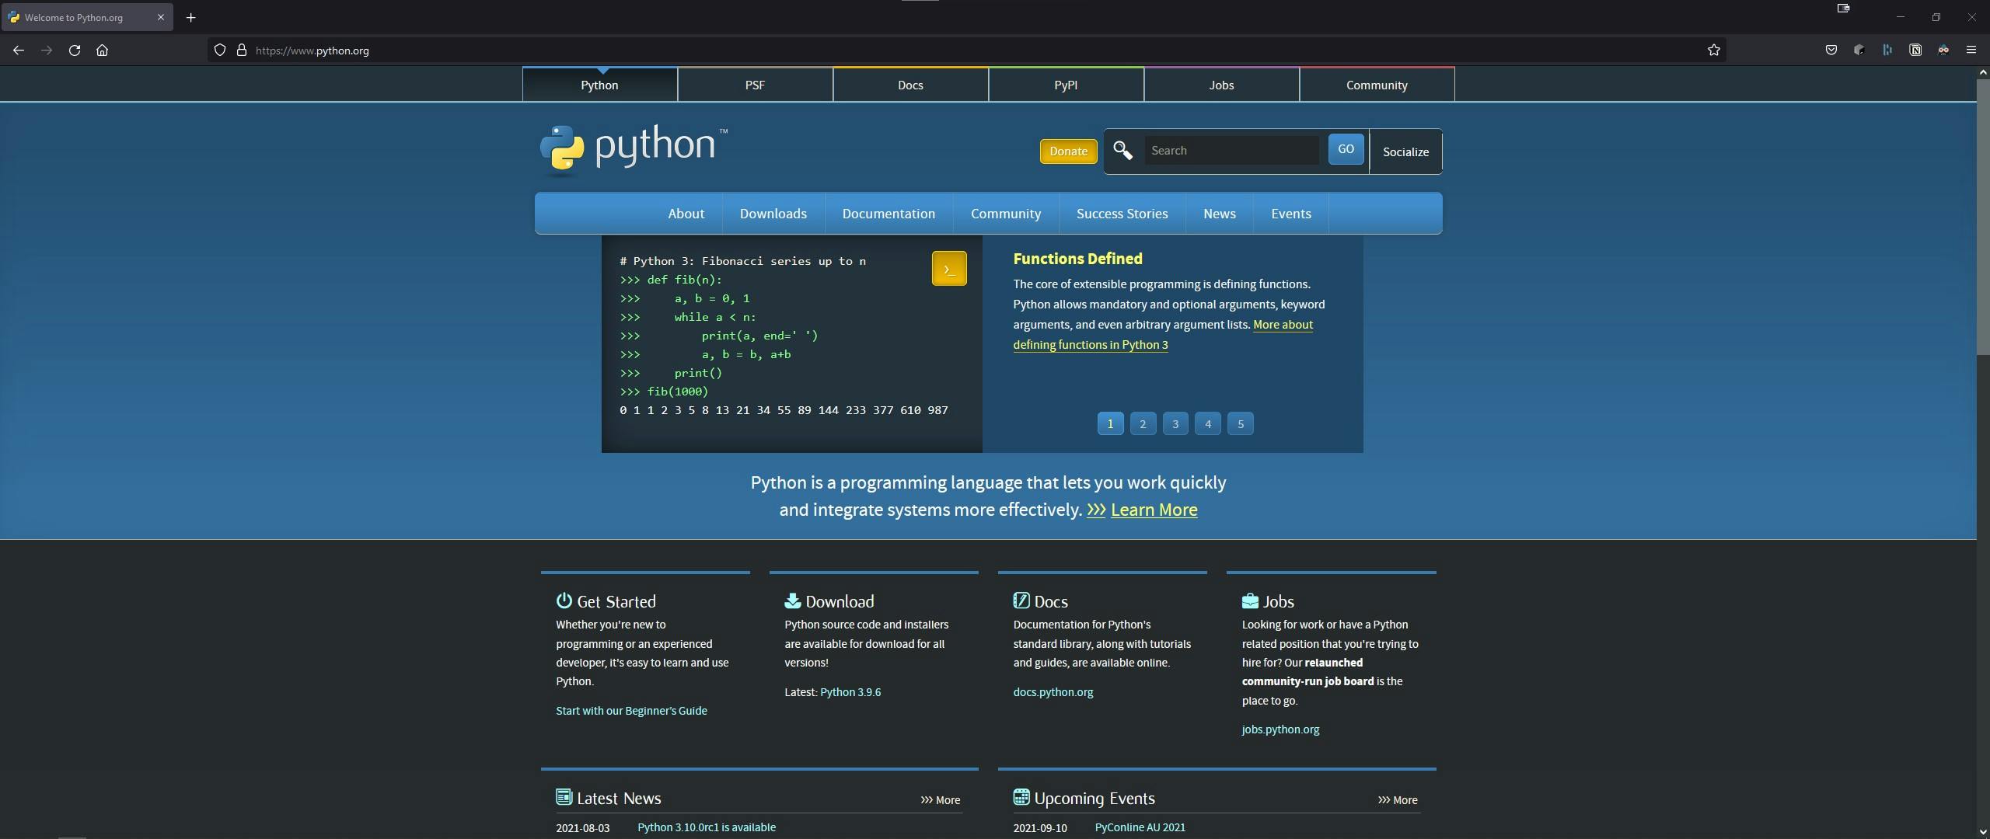This screenshot has height=839, width=1990.
Task: Open the jobs.python.org link
Action: click(x=1280, y=729)
